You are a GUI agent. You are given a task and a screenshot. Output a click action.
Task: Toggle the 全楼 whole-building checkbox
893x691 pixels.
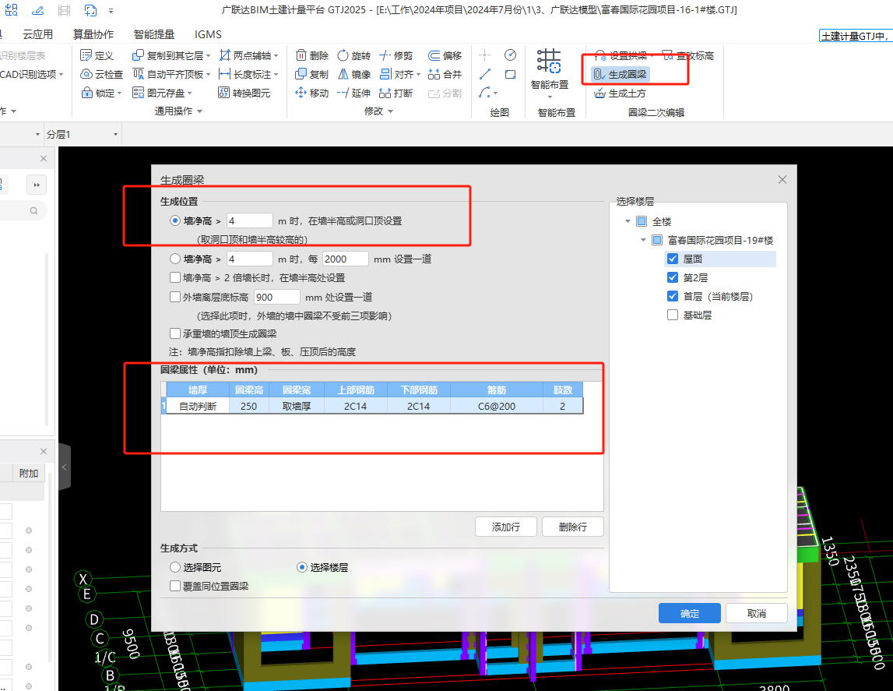point(642,221)
